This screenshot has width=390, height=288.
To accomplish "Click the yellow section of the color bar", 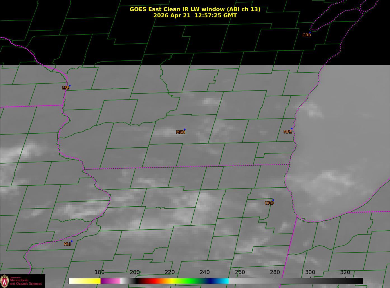I will tap(89, 281).
